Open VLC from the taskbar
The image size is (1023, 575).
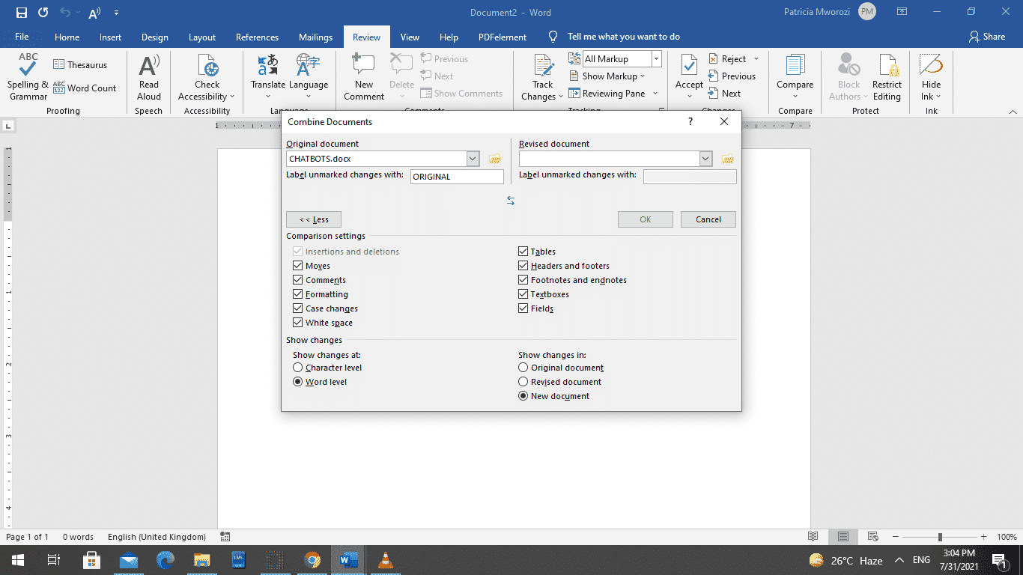point(384,560)
